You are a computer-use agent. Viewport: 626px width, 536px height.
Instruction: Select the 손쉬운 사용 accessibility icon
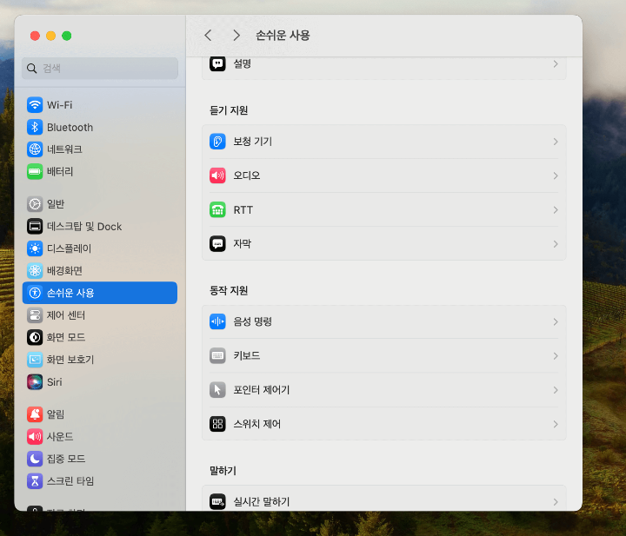pyautogui.click(x=35, y=293)
